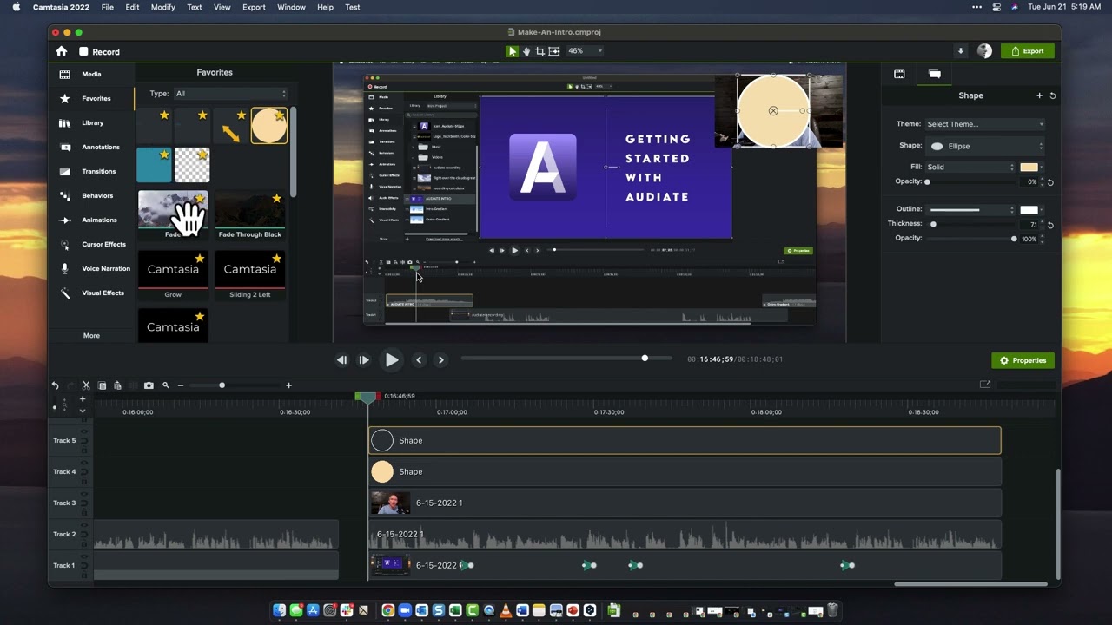Viewport: 1112px width, 625px height.
Task: Open the Outline style dropdown
Action: click(x=969, y=209)
